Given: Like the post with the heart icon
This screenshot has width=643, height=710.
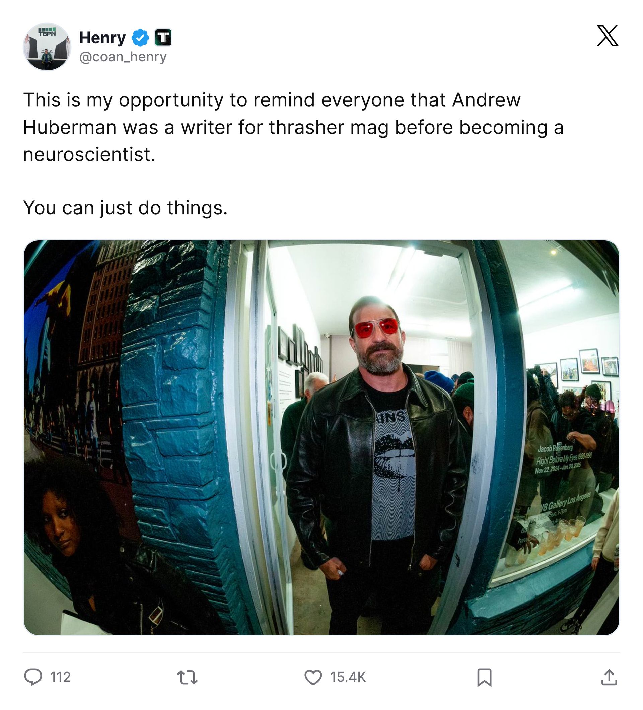Looking at the screenshot, I should click(313, 677).
